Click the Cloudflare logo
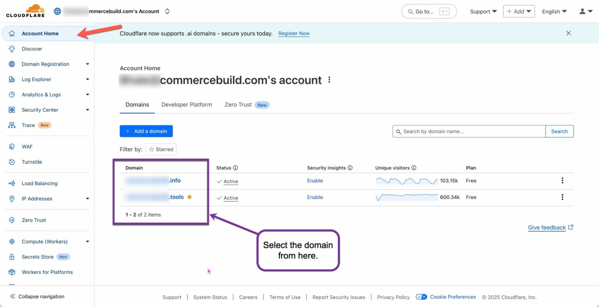 point(25,11)
